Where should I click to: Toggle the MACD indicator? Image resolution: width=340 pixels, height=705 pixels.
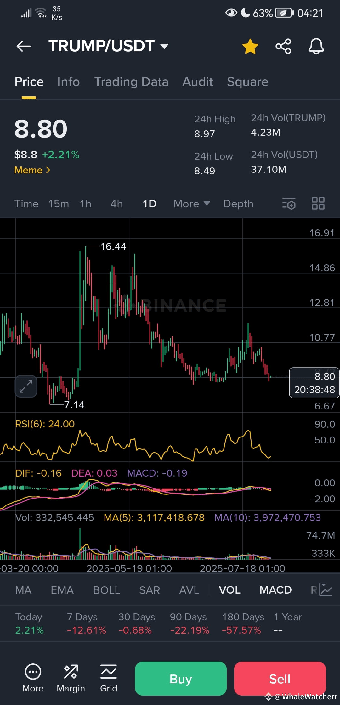(x=275, y=590)
